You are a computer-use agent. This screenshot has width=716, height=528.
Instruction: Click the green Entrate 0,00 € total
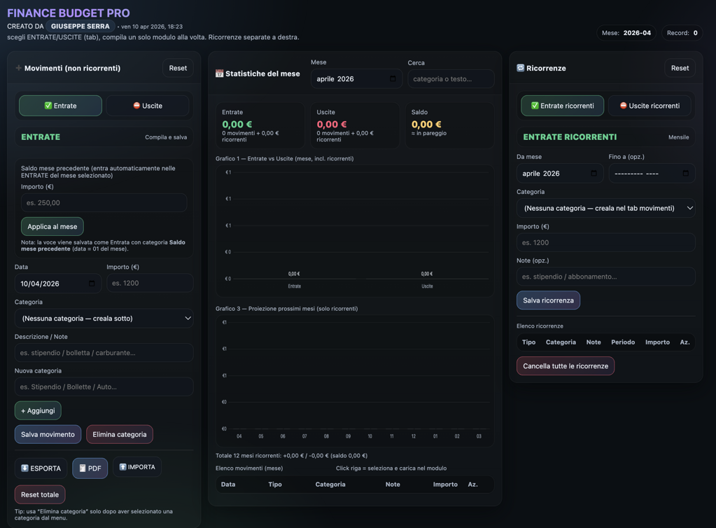[x=237, y=124]
